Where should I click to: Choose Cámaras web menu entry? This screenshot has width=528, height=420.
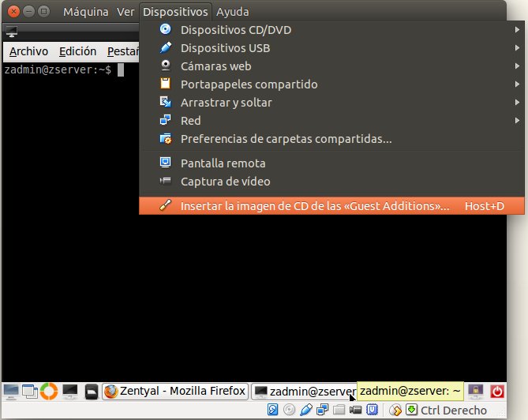tap(331, 66)
